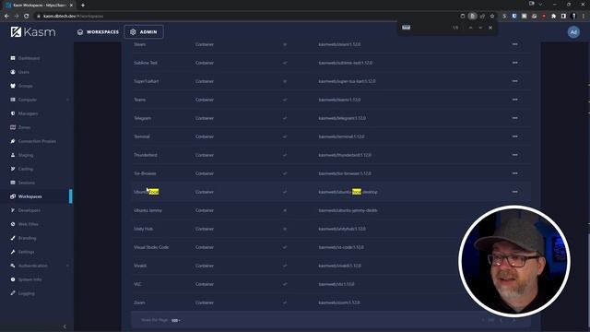Viewport: 590px width, 332px height.
Task: Go to the Groups sidebar entry
Action: (25, 86)
